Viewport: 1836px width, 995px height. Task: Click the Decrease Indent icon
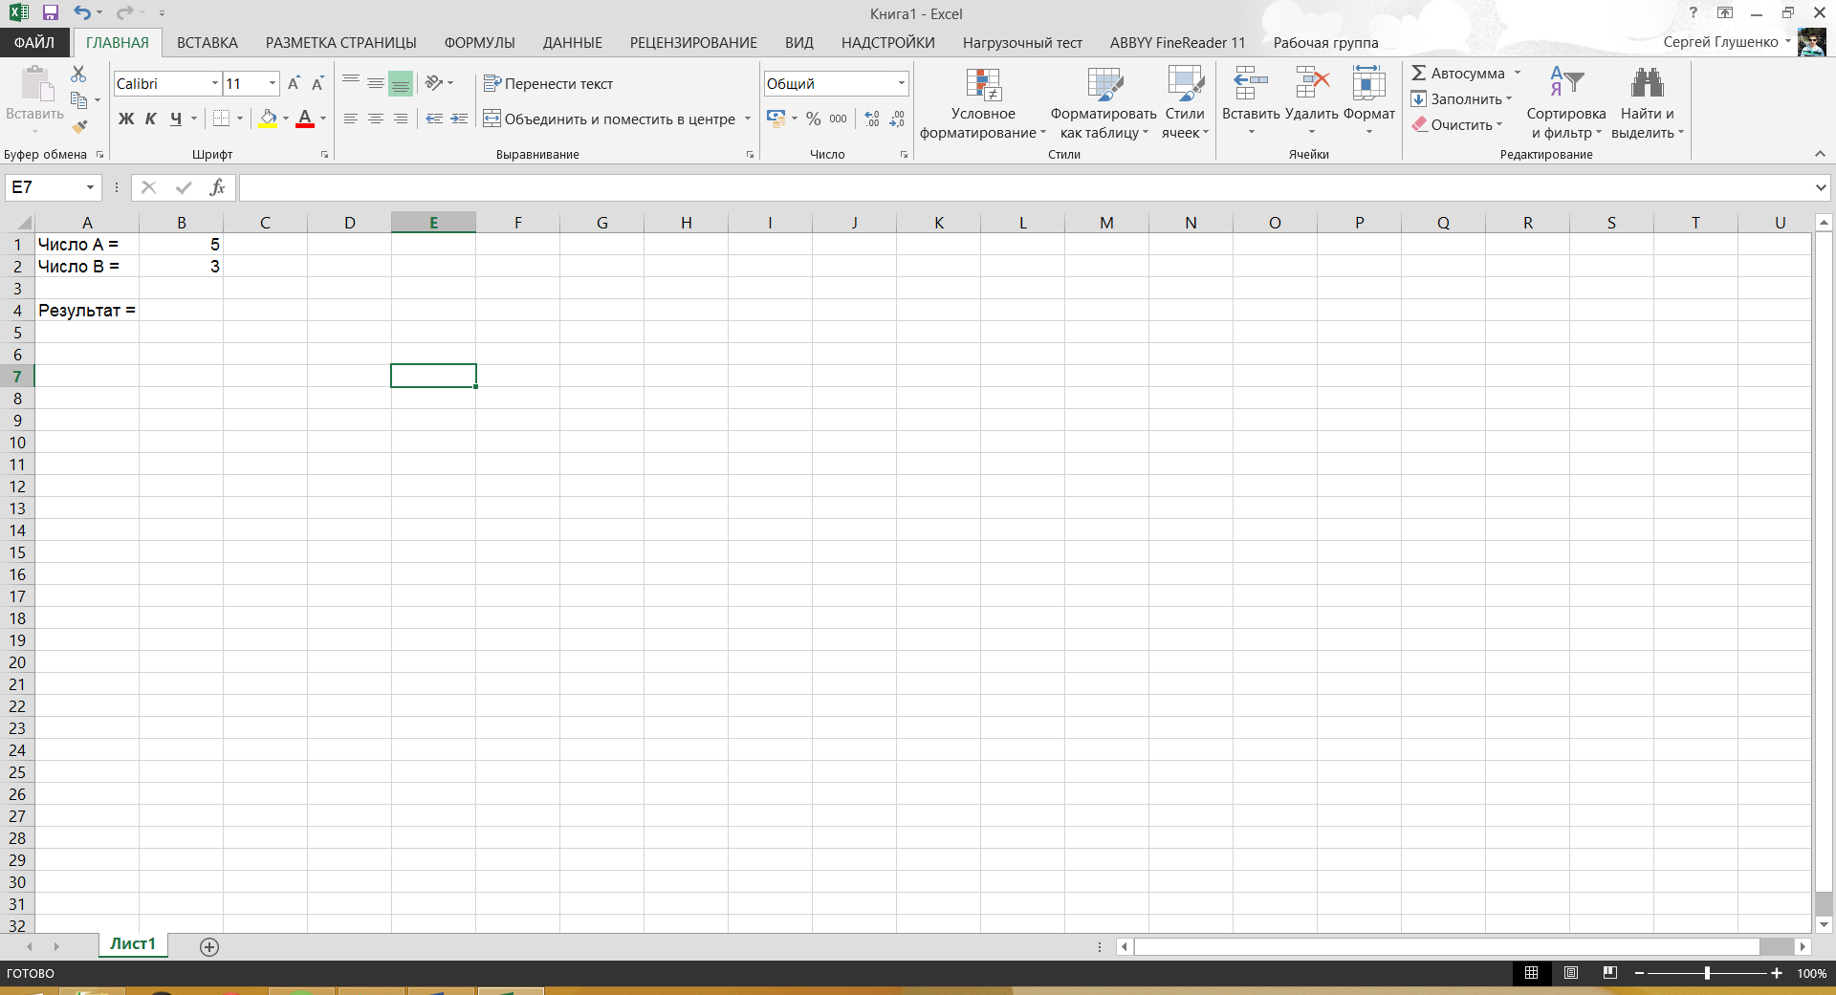click(435, 119)
